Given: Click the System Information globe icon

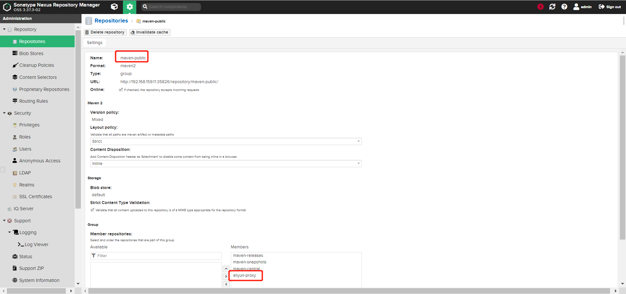Looking at the screenshot, I should coord(15,280).
